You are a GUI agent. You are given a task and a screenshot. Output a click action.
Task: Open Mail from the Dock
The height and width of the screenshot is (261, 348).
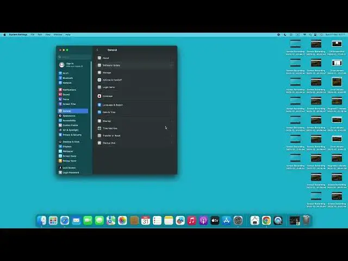[x=76, y=221]
